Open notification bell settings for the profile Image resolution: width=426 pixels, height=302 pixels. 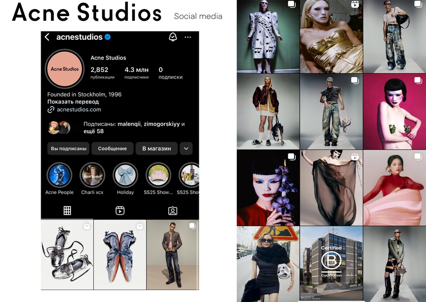[173, 37]
